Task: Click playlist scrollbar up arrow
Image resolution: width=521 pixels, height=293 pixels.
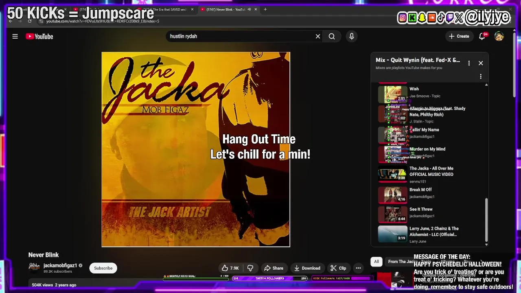Action: point(486,85)
